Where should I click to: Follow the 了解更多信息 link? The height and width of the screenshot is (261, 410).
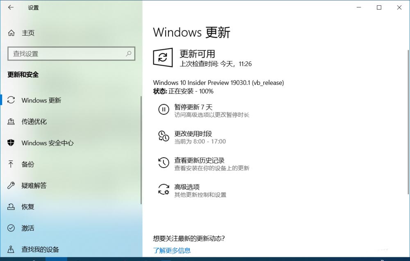[x=172, y=250]
